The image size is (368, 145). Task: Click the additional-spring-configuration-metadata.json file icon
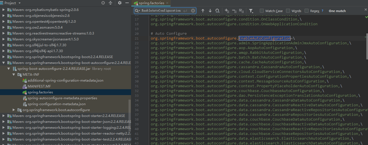click(x=25, y=80)
